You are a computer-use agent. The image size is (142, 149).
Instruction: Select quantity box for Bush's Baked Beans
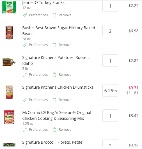click(110, 31)
